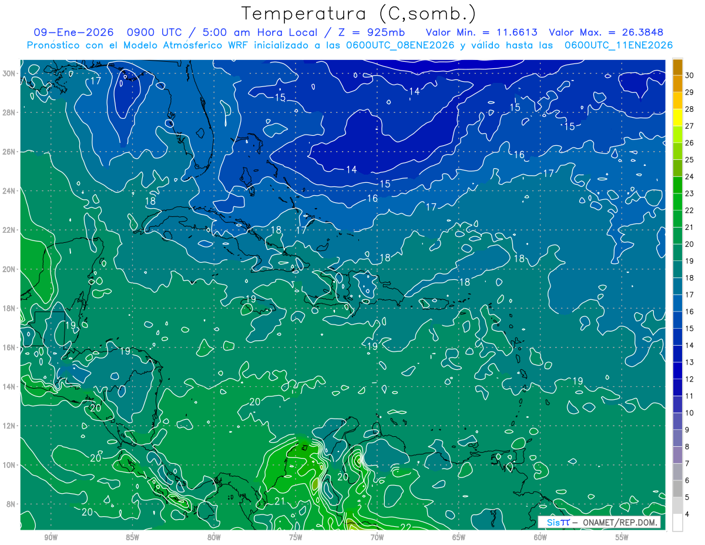Click the '22N' latitude axis label
This screenshot has height=545, width=705.
(10, 230)
